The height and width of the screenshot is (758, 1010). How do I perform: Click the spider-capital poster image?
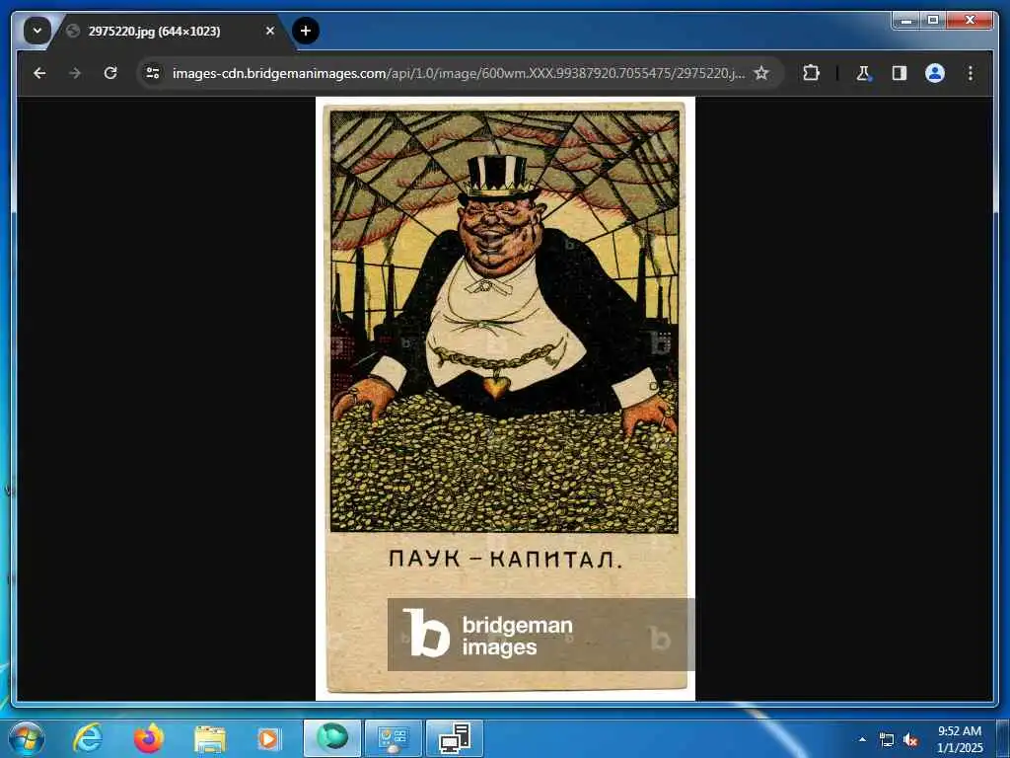pyautogui.click(x=505, y=398)
